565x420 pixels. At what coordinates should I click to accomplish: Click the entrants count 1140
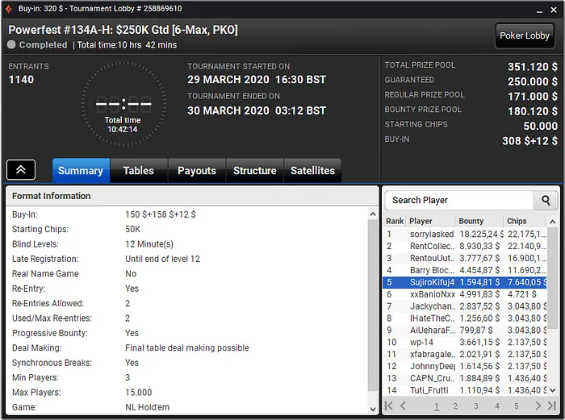tap(21, 80)
